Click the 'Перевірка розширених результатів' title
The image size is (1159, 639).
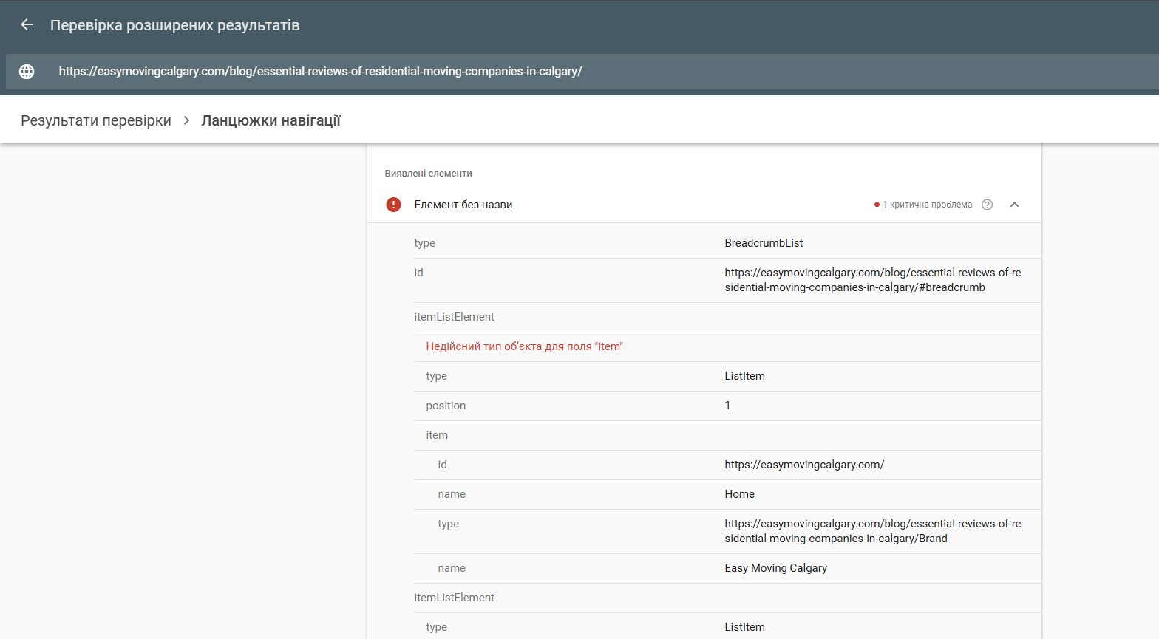(174, 25)
